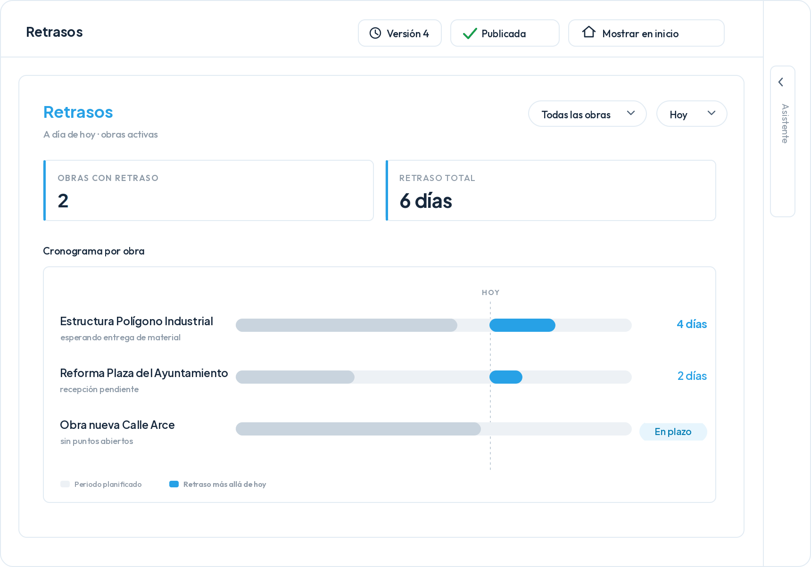The image size is (811, 567).
Task: Click the blue delay bar for Reforma Plaza del Ayuntamiento
Action: (x=506, y=377)
